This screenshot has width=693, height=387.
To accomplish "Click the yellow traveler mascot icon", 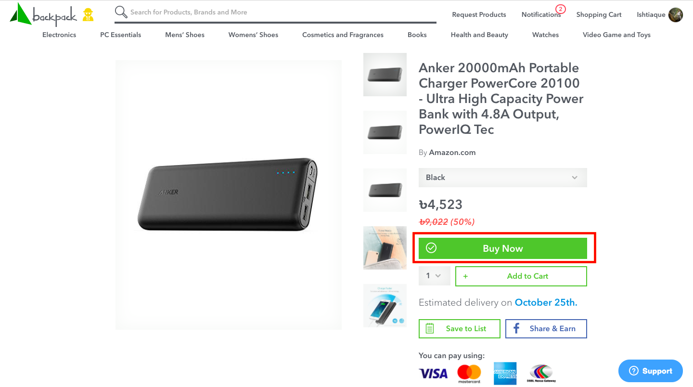I will (x=88, y=15).
